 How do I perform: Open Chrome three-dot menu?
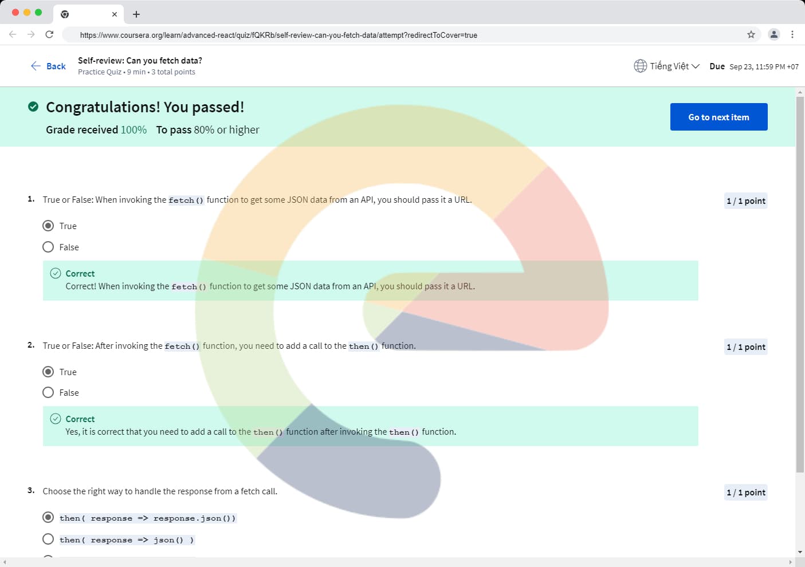[792, 34]
